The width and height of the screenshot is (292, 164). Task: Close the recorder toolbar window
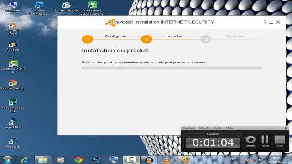[286, 128]
